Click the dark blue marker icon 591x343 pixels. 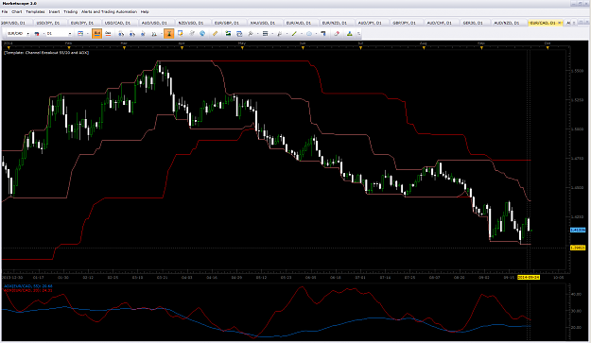(323, 34)
